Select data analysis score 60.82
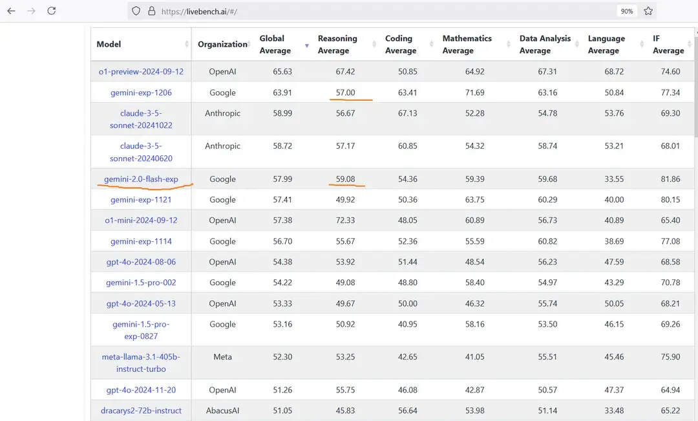The image size is (698, 421). (x=547, y=241)
